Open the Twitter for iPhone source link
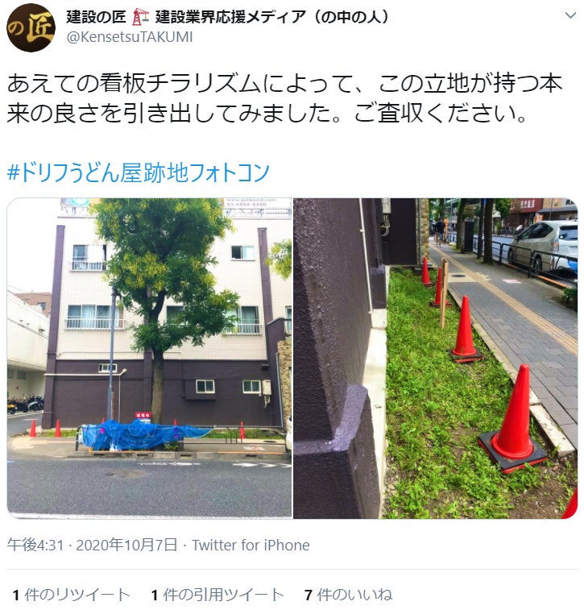This screenshot has height=610, width=584. click(251, 545)
